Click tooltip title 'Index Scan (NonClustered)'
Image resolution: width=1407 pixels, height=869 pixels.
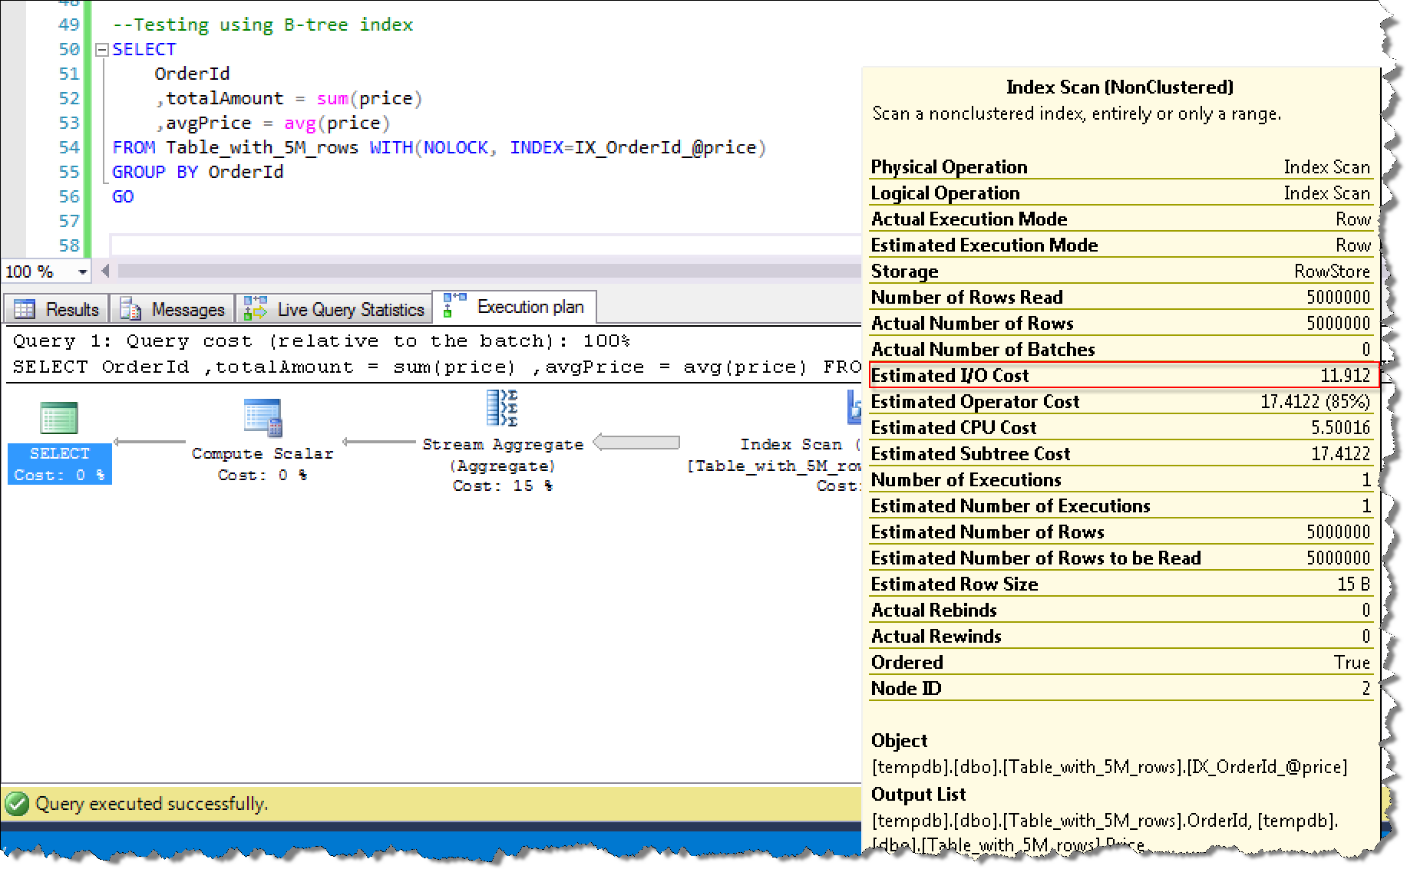[1119, 87]
